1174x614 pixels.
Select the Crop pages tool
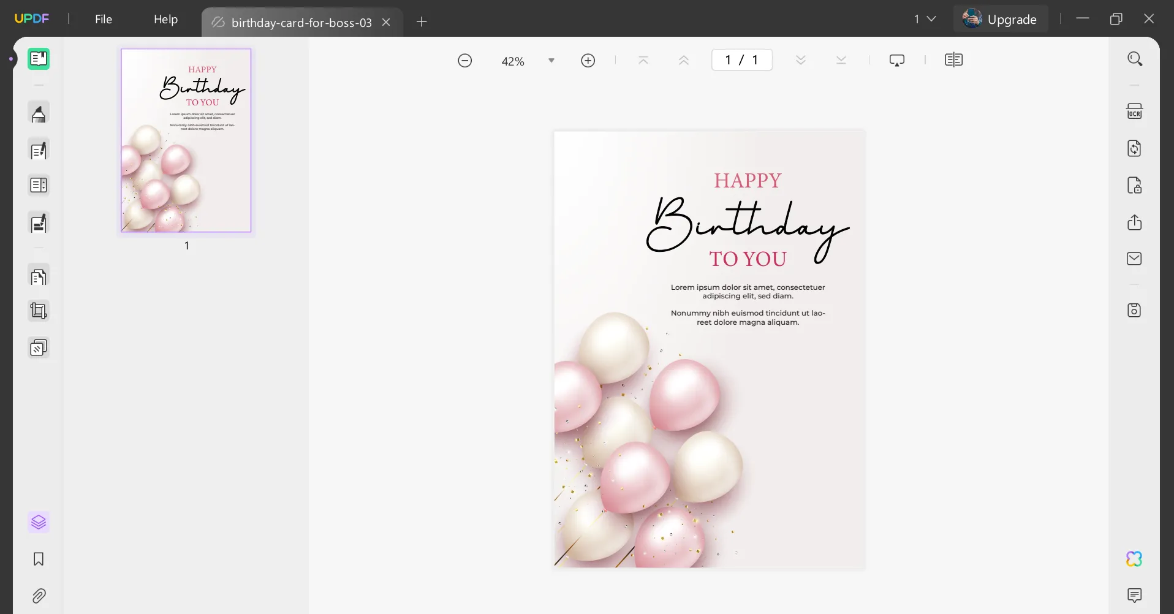point(39,311)
